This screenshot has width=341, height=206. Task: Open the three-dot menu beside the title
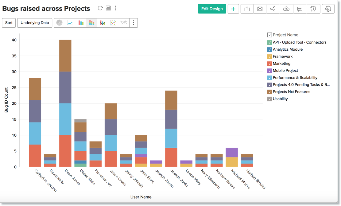click(x=115, y=8)
